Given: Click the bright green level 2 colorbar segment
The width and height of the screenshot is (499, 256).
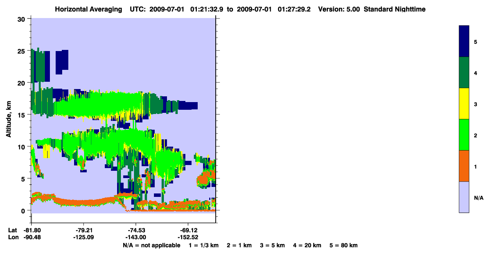Looking at the screenshot, I should click(x=464, y=135).
